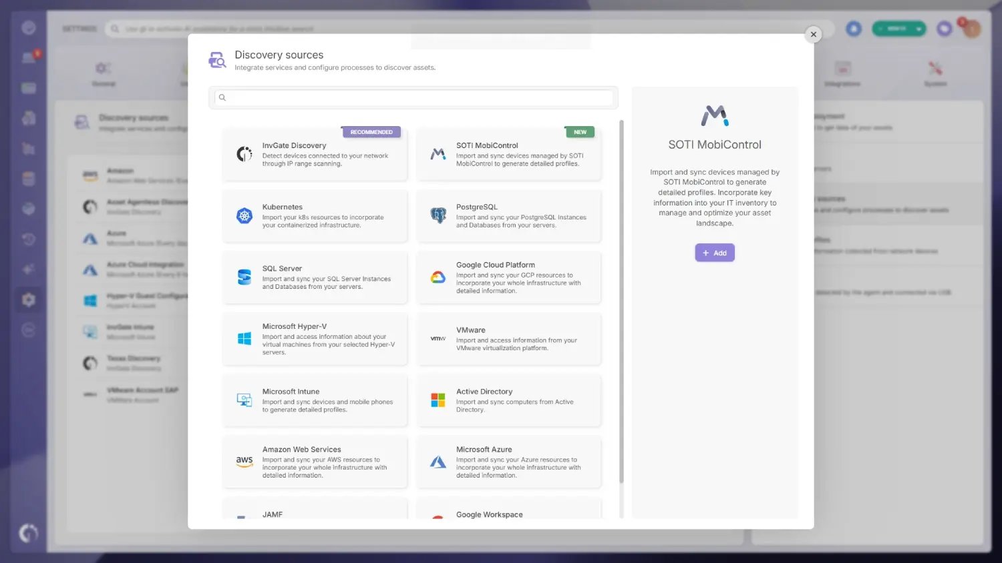The width and height of the screenshot is (1002, 563).
Task: Click the NEW badge on SOTI MobiControl
Action: click(580, 132)
